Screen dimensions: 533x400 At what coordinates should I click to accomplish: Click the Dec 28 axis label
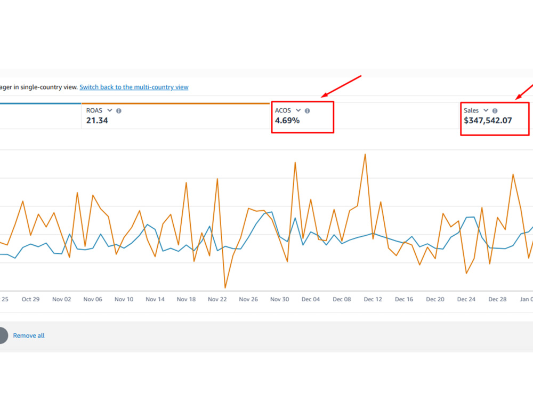tap(497, 299)
